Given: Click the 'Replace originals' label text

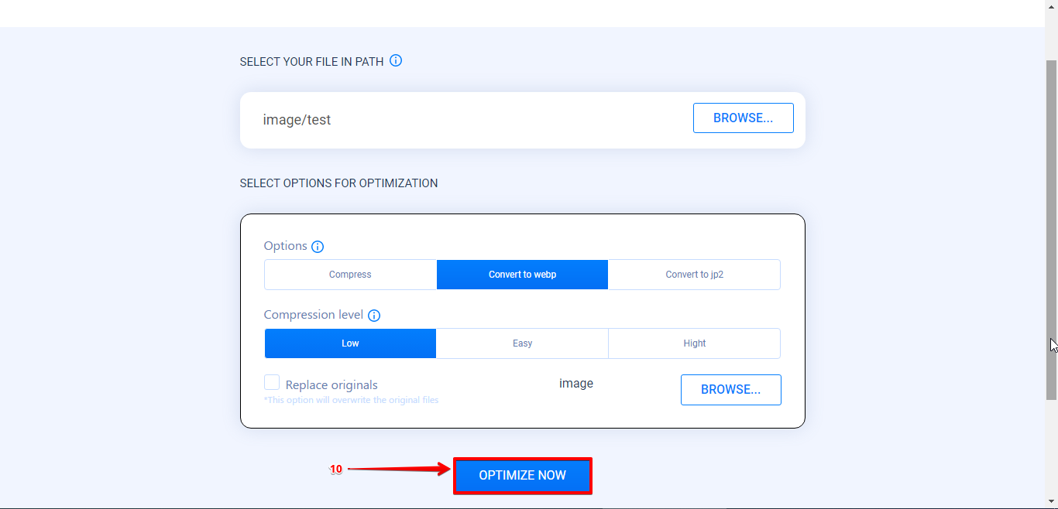Looking at the screenshot, I should pos(331,385).
